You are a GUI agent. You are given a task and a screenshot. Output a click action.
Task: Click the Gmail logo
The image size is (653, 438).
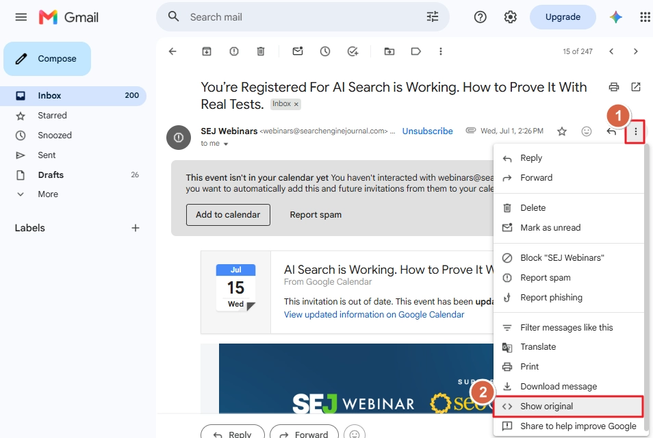coord(68,17)
